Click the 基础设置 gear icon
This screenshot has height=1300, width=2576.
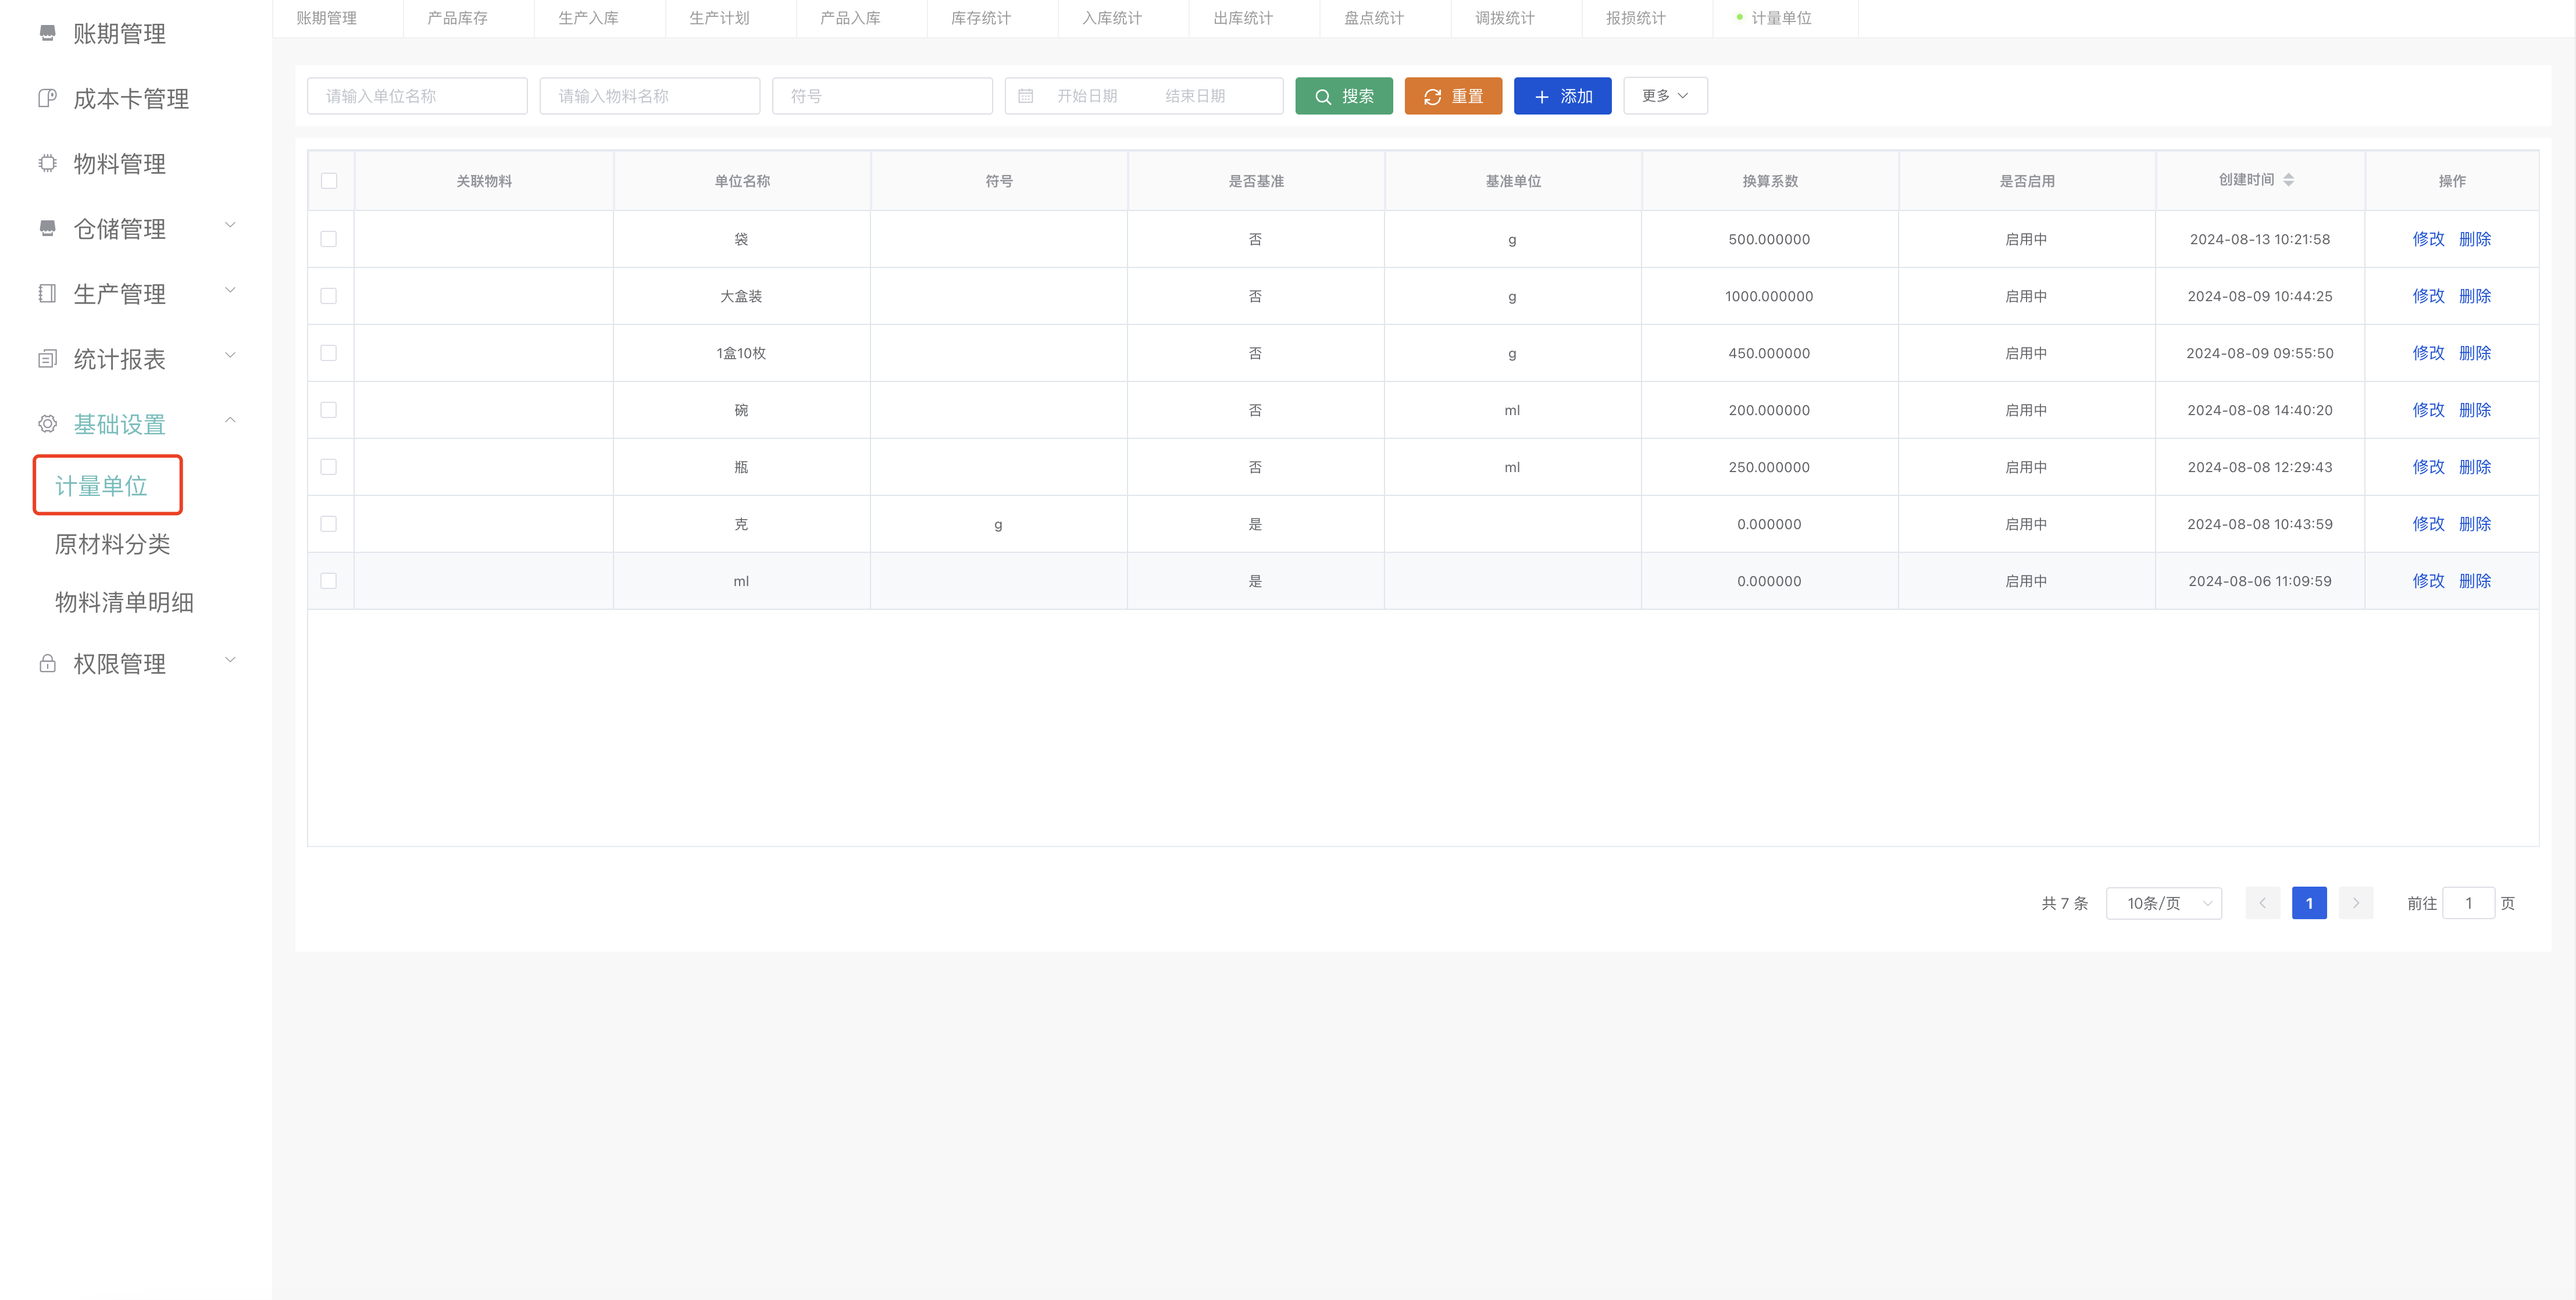(x=47, y=424)
